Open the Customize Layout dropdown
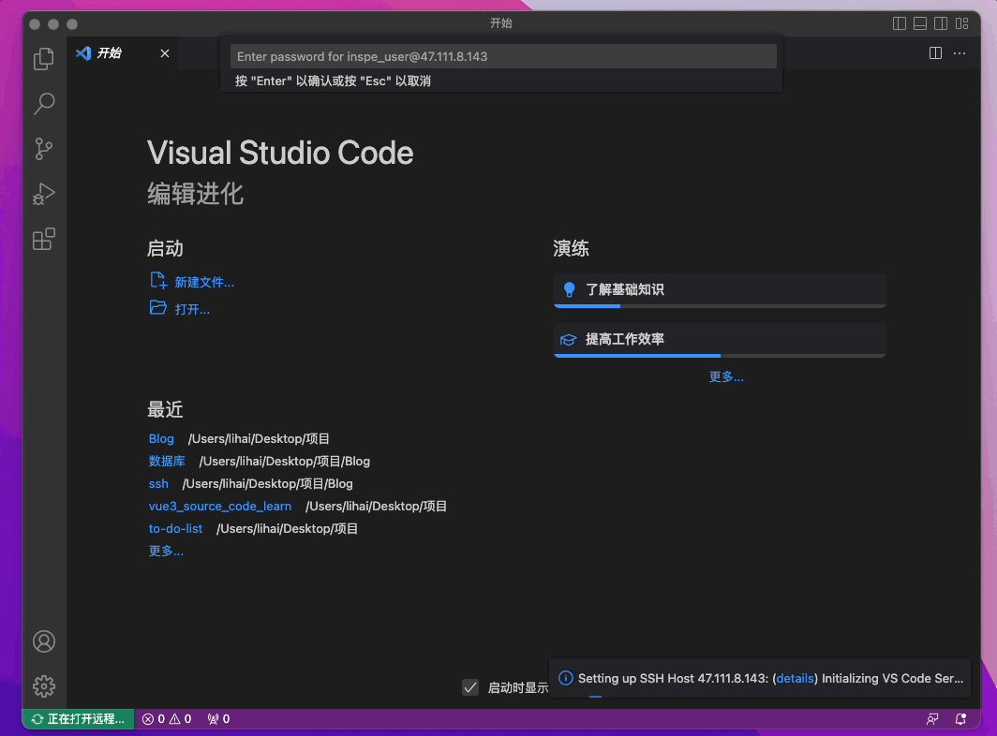The height and width of the screenshot is (736, 997). tap(961, 22)
